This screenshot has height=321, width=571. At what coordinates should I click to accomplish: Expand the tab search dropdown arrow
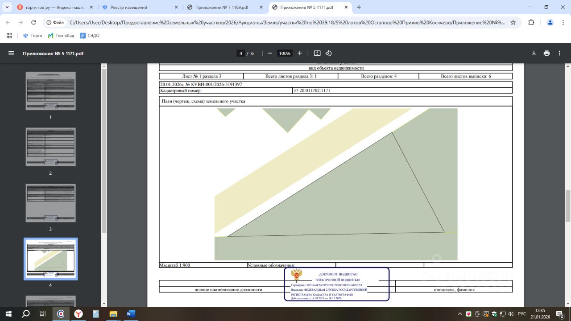[7, 7]
